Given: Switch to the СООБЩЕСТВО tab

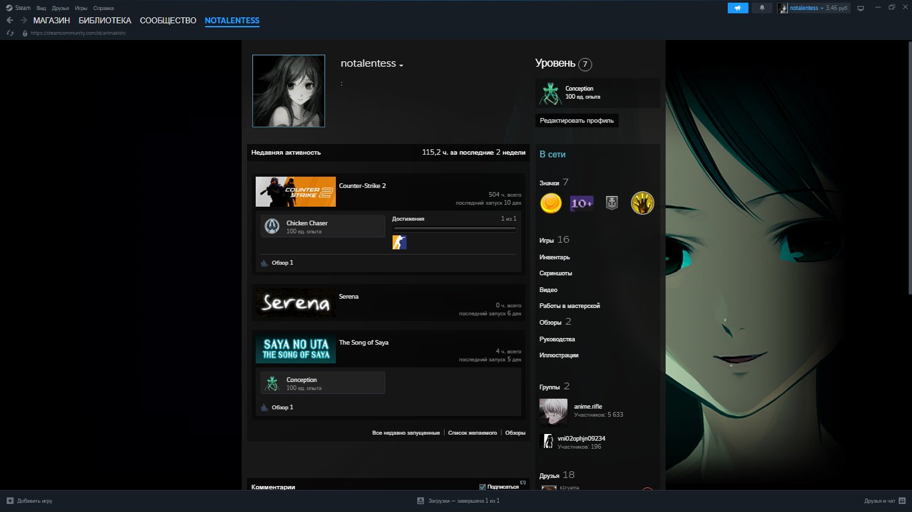Looking at the screenshot, I should point(166,21).
